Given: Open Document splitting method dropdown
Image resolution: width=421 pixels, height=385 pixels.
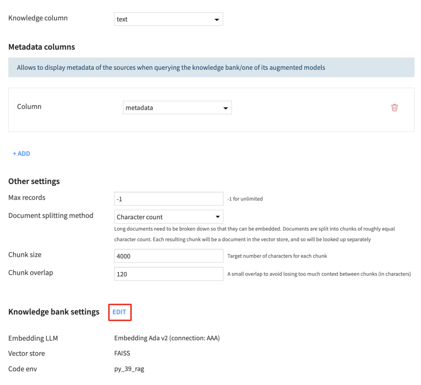Looking at the screenshot, I should [x=169, y=217].
